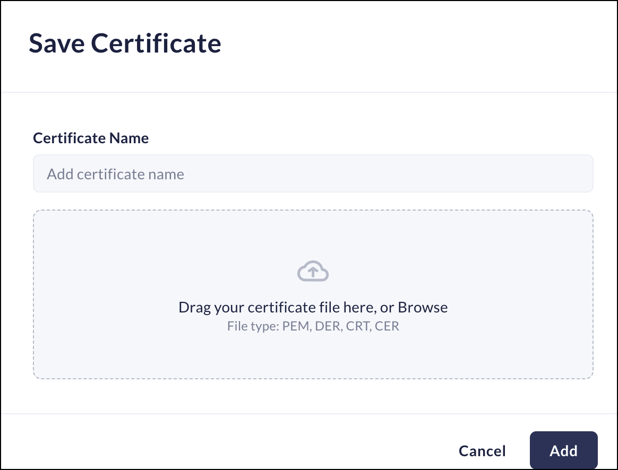Confirm with the Add button
Image resolution: width=618 pixels, height=470 pixels.
pyautogui.click(x=563, y=450)
